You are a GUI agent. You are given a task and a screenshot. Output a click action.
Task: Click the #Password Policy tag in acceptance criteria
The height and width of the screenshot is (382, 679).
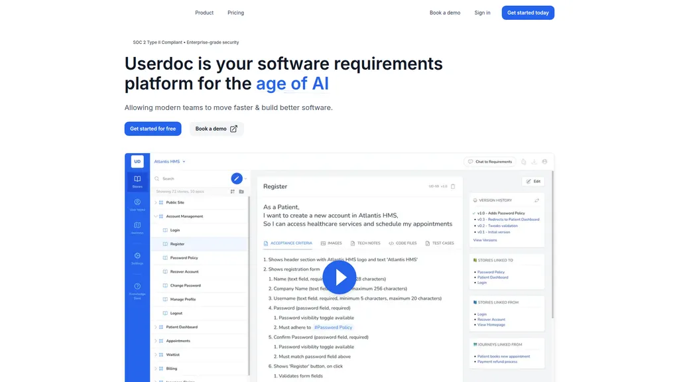pos(333,328)
